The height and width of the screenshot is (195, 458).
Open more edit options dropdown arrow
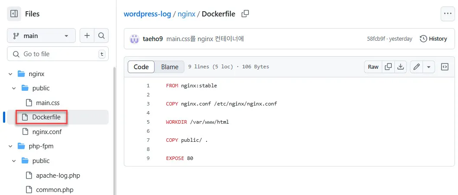[429, 67]
